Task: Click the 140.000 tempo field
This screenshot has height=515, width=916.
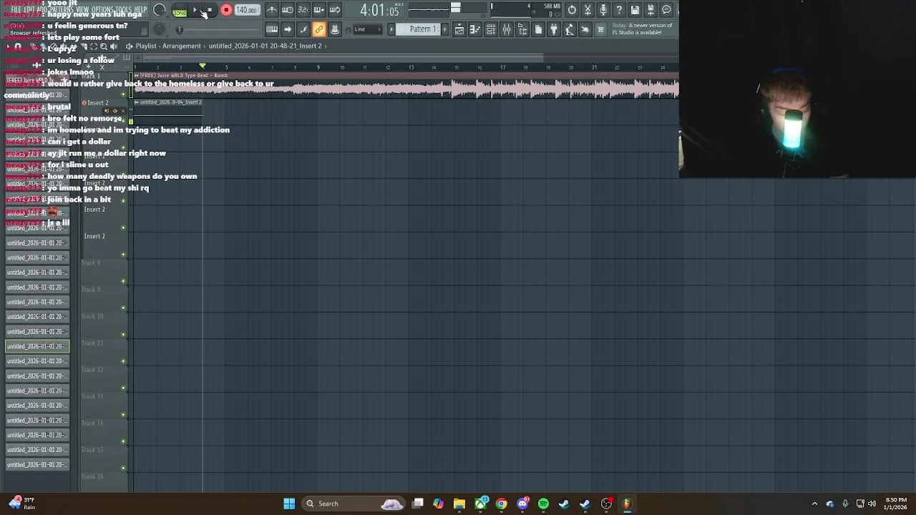Action: (x=246, y=10)
